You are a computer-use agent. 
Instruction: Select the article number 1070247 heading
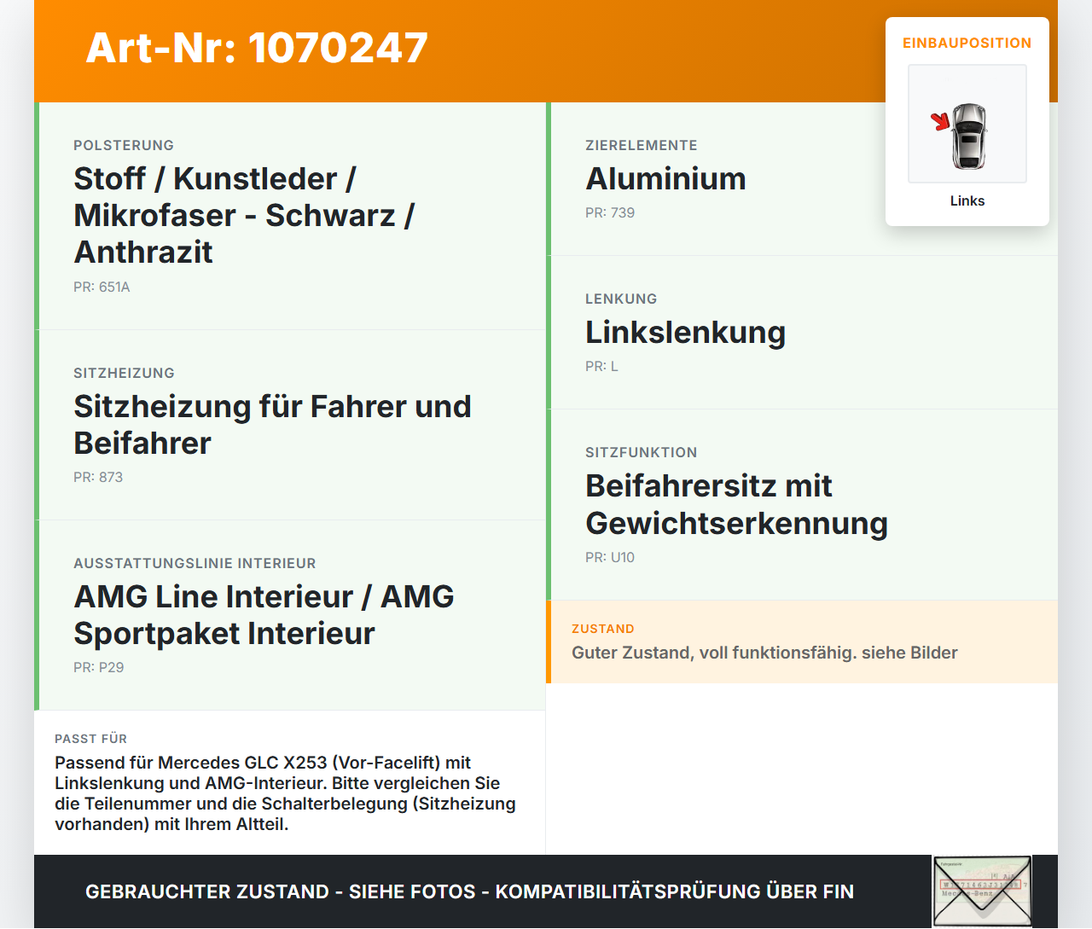pyautogui.click(x=257, y=48)
